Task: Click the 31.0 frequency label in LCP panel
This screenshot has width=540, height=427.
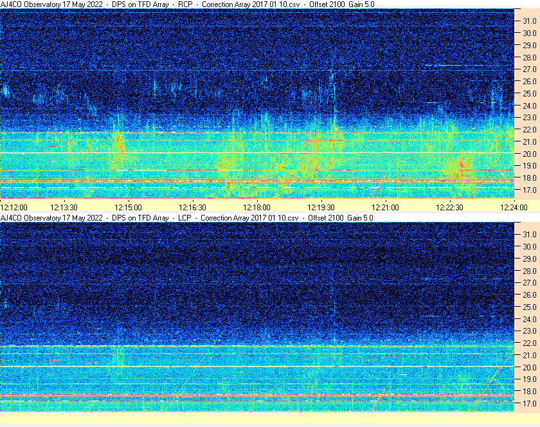Action: coord(529,234)
